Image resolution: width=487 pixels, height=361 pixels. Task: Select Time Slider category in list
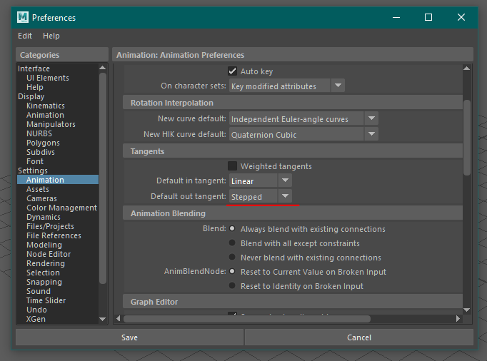(x=45, y=300)
